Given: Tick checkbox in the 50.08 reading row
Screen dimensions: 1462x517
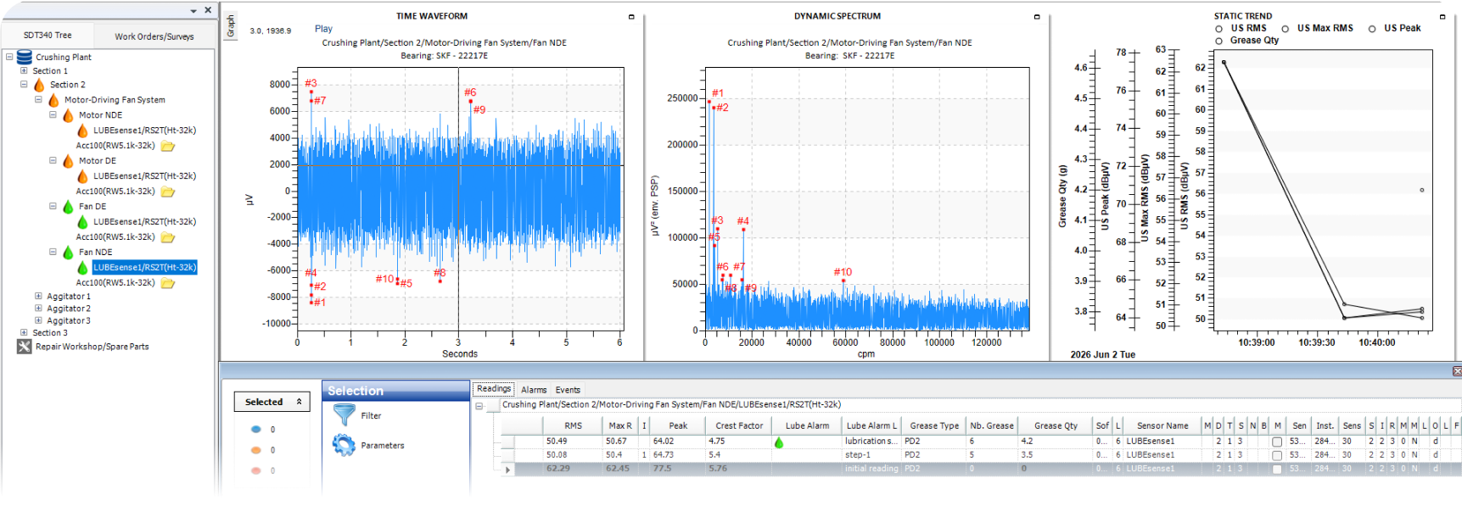Looking at the screenshot, I should [1277, 455].
